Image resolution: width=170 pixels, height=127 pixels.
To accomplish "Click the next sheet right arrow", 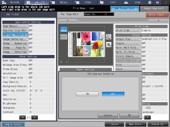I will (x=158, y=21).
